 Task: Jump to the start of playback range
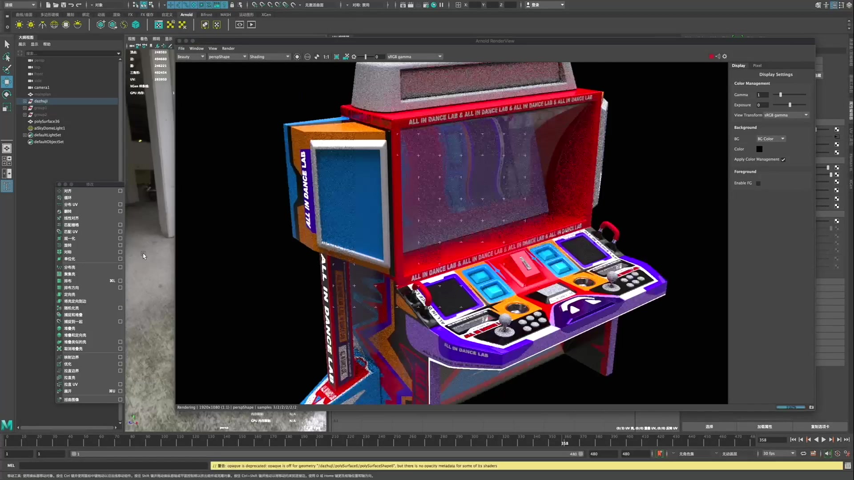pyautogui.click(x=793, y=440)
